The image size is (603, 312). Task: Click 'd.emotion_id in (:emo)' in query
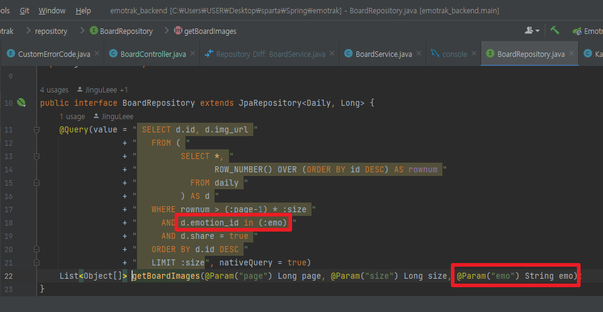click(x=234, y=223)
